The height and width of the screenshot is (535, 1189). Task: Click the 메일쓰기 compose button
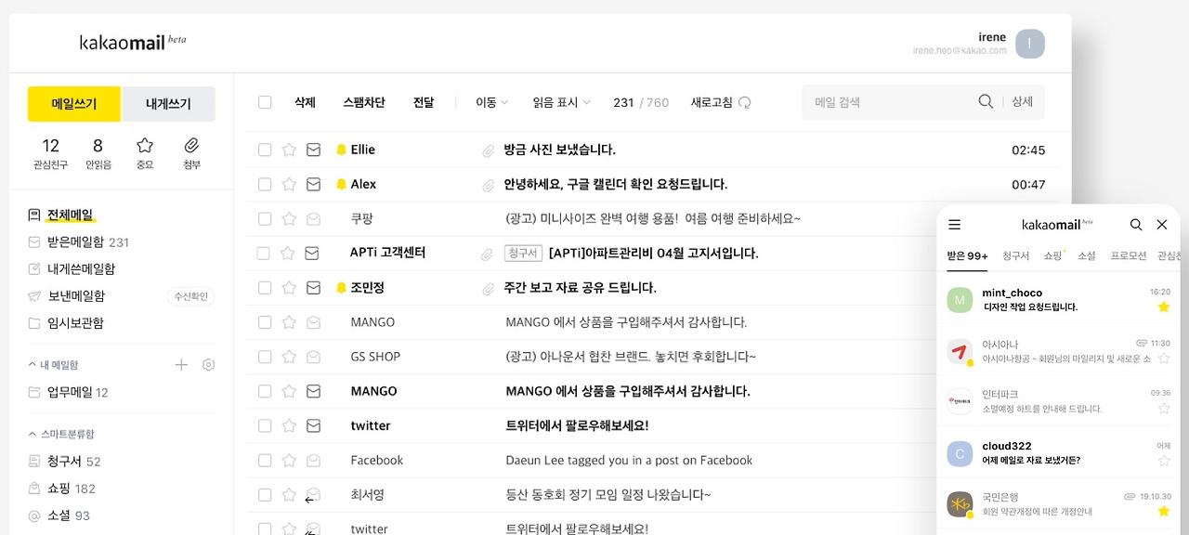point(74,104)
